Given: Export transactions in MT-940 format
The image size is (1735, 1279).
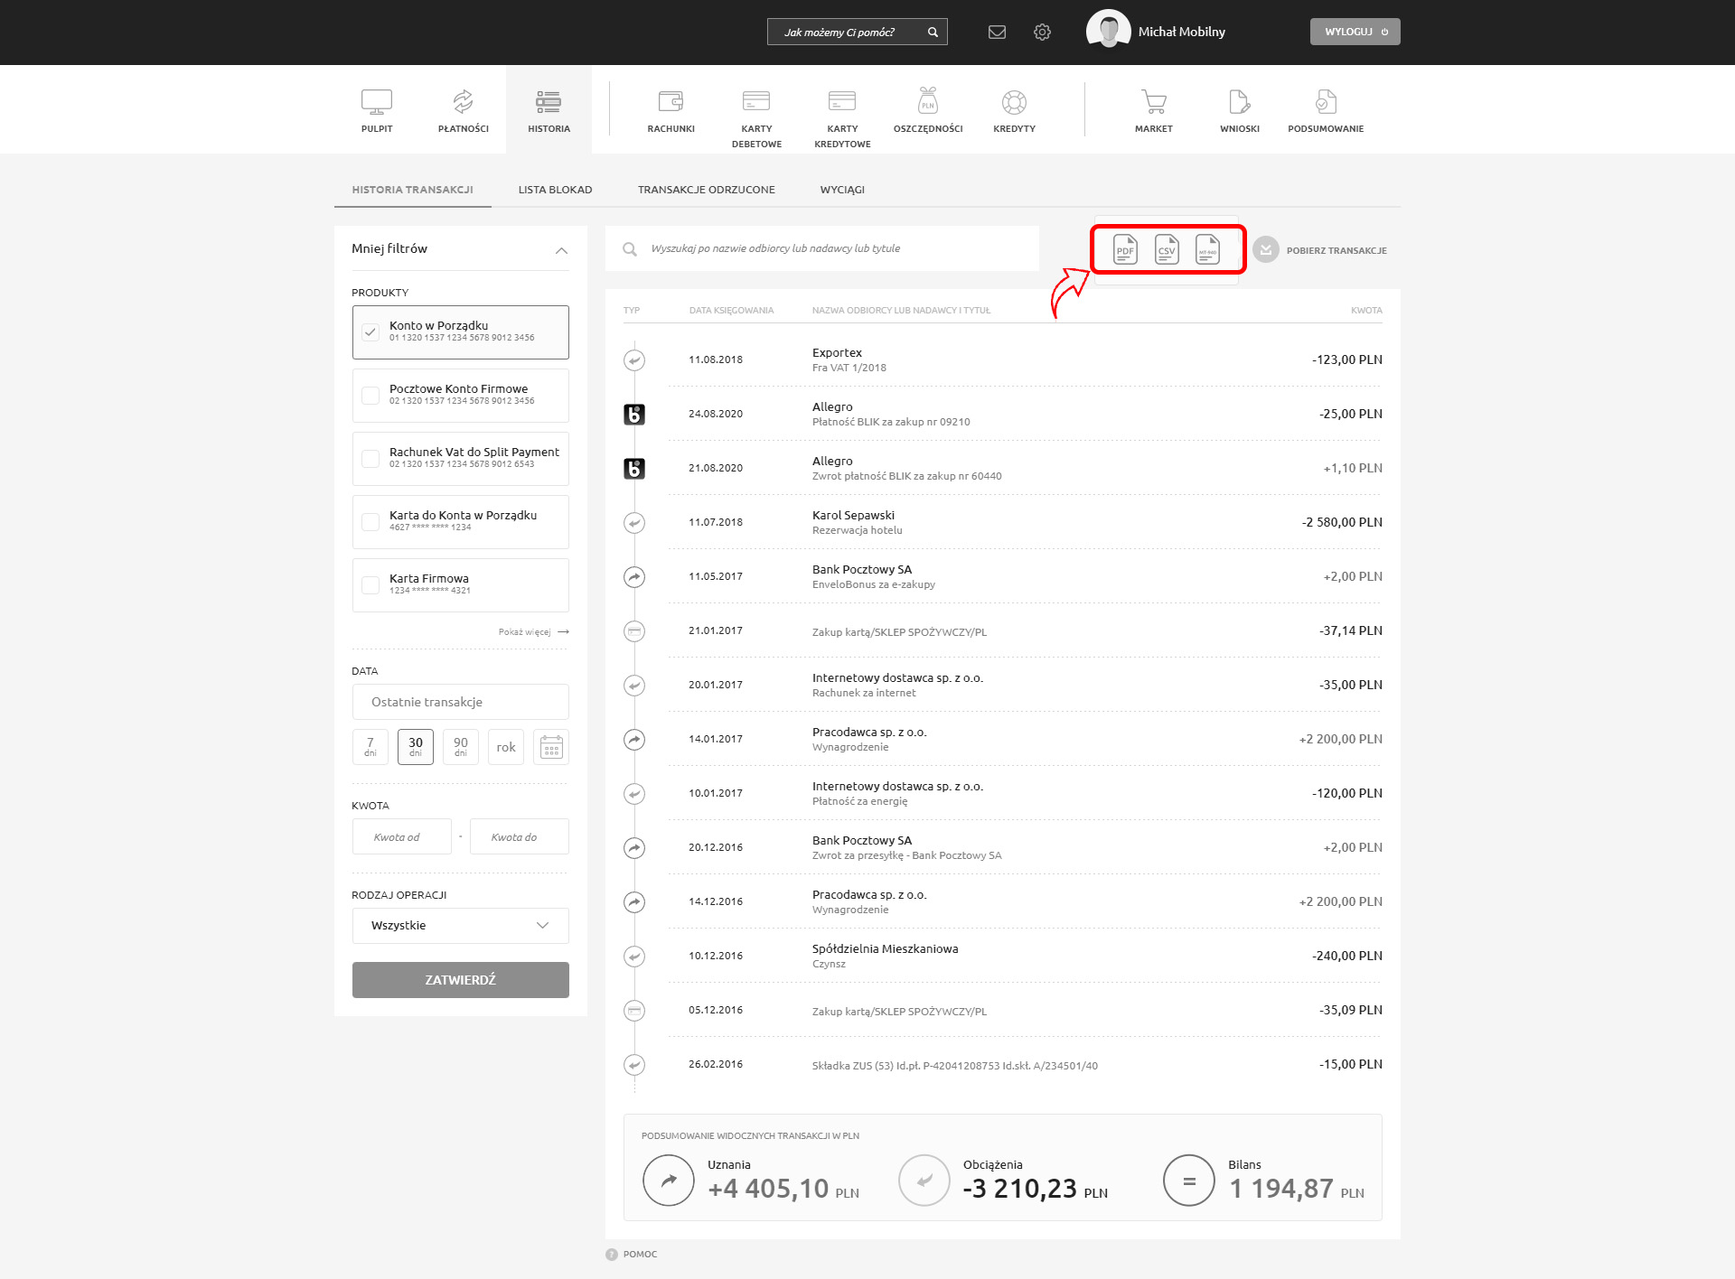Looking at the screenshot, I should pyautogui.click(x=1207, y=249).
